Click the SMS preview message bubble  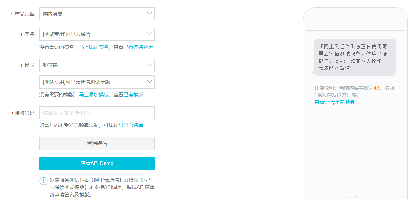[x=355, y=57]
